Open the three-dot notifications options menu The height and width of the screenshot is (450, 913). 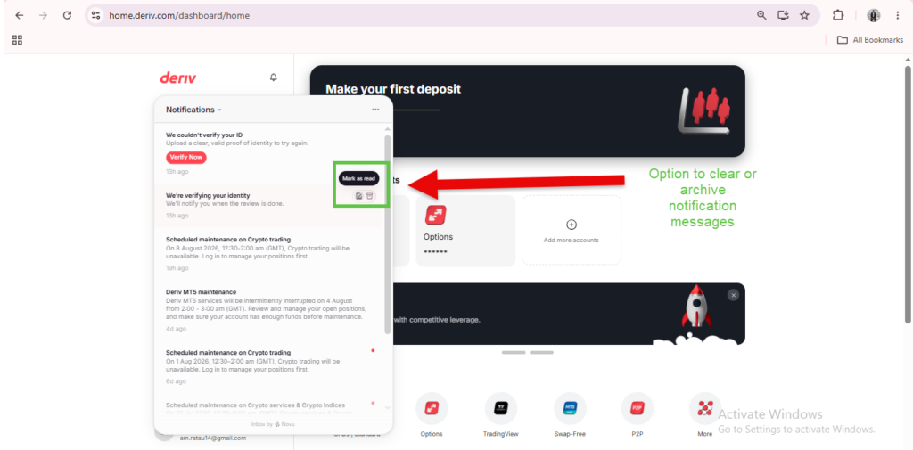click(x=375, y=110)
